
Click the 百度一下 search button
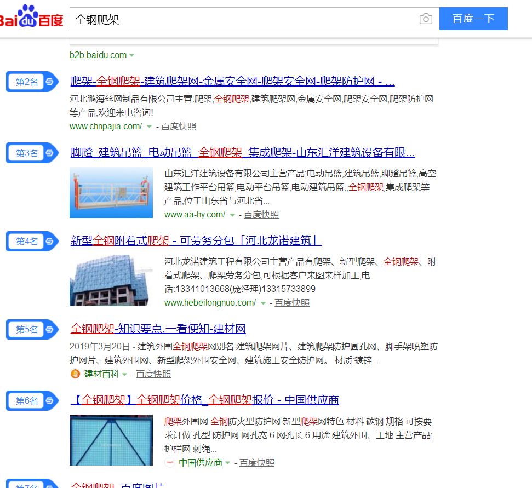click(x=473, y=19)
